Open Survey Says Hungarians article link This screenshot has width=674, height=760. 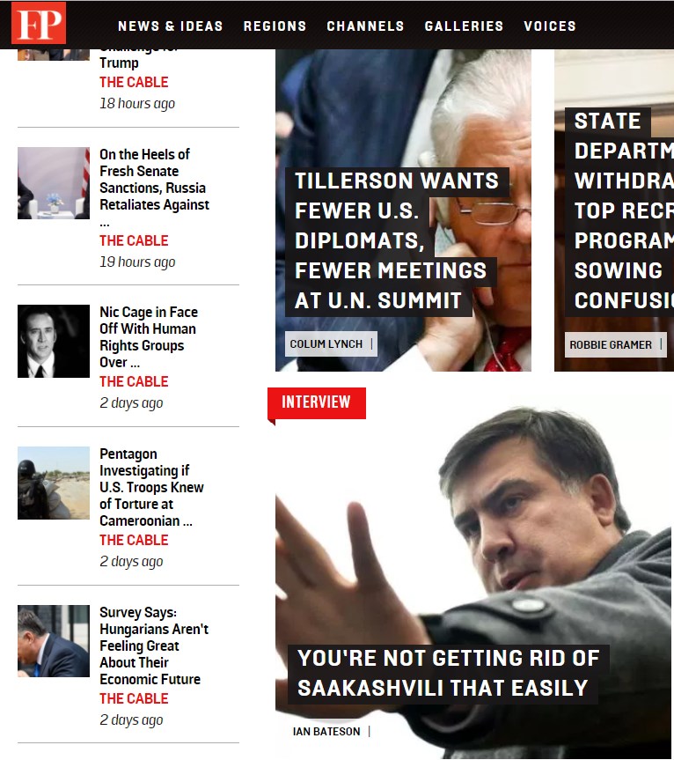[x=154, y=646]
